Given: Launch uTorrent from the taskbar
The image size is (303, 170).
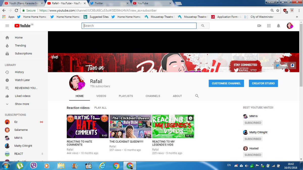Looking at the screenshot, I should (20, 166).
